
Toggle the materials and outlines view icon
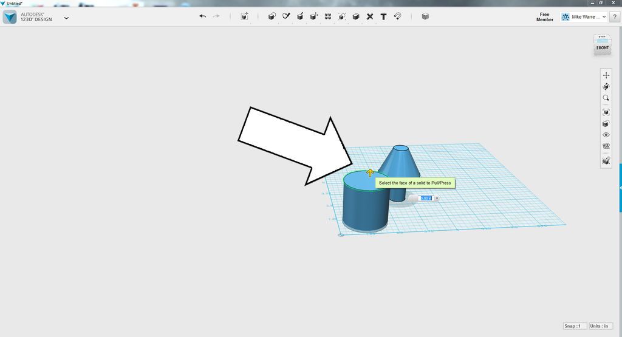(606, 124)
